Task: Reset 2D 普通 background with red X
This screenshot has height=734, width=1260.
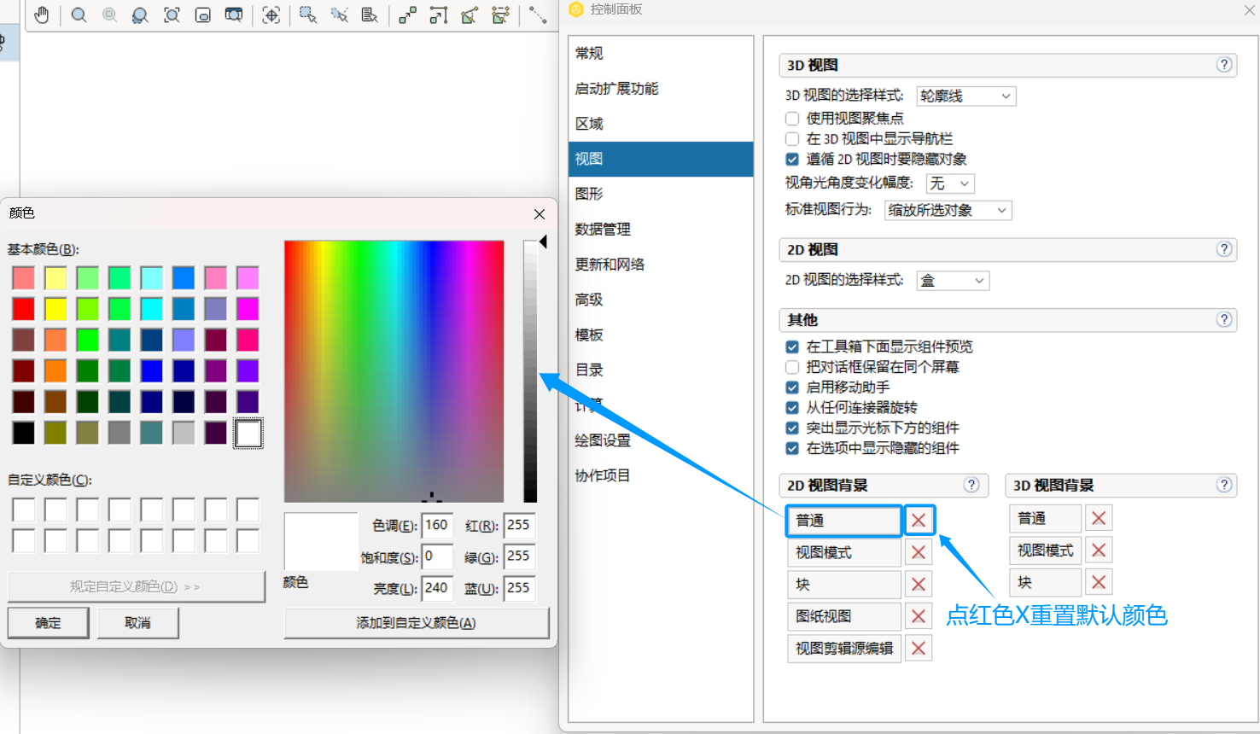Action: click(x=919, y=520)
